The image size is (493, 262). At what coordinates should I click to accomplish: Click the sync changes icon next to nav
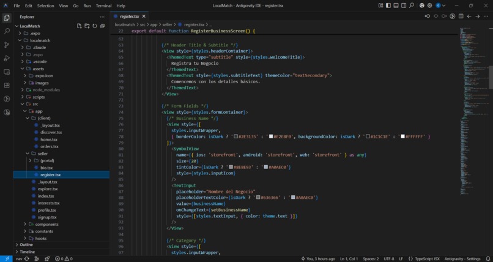(27, 259)
